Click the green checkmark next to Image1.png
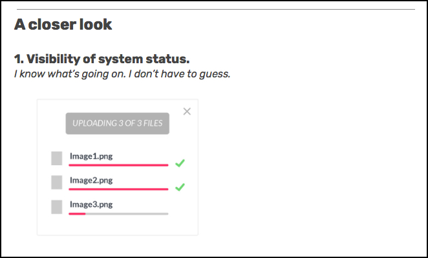 [x=180, y=163]
